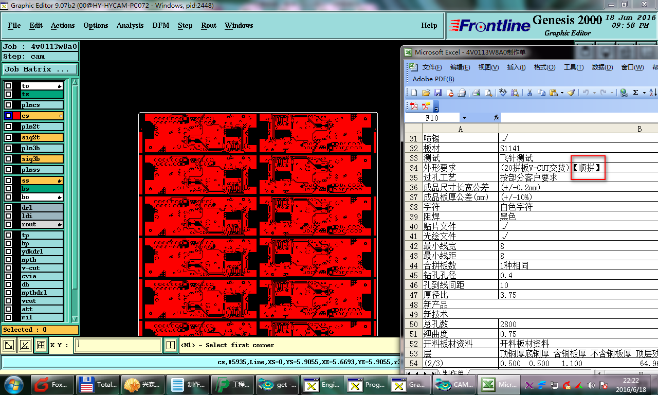
Task: Click Excel row header 40
Action: click(413, 226)
